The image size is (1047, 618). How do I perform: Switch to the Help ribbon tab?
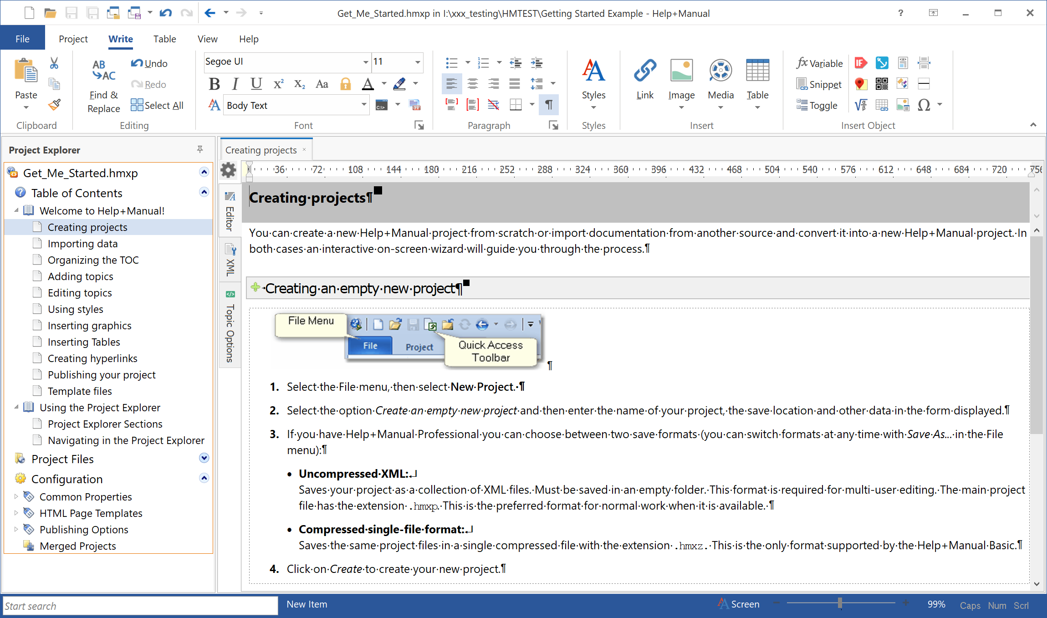pos(249,39)
